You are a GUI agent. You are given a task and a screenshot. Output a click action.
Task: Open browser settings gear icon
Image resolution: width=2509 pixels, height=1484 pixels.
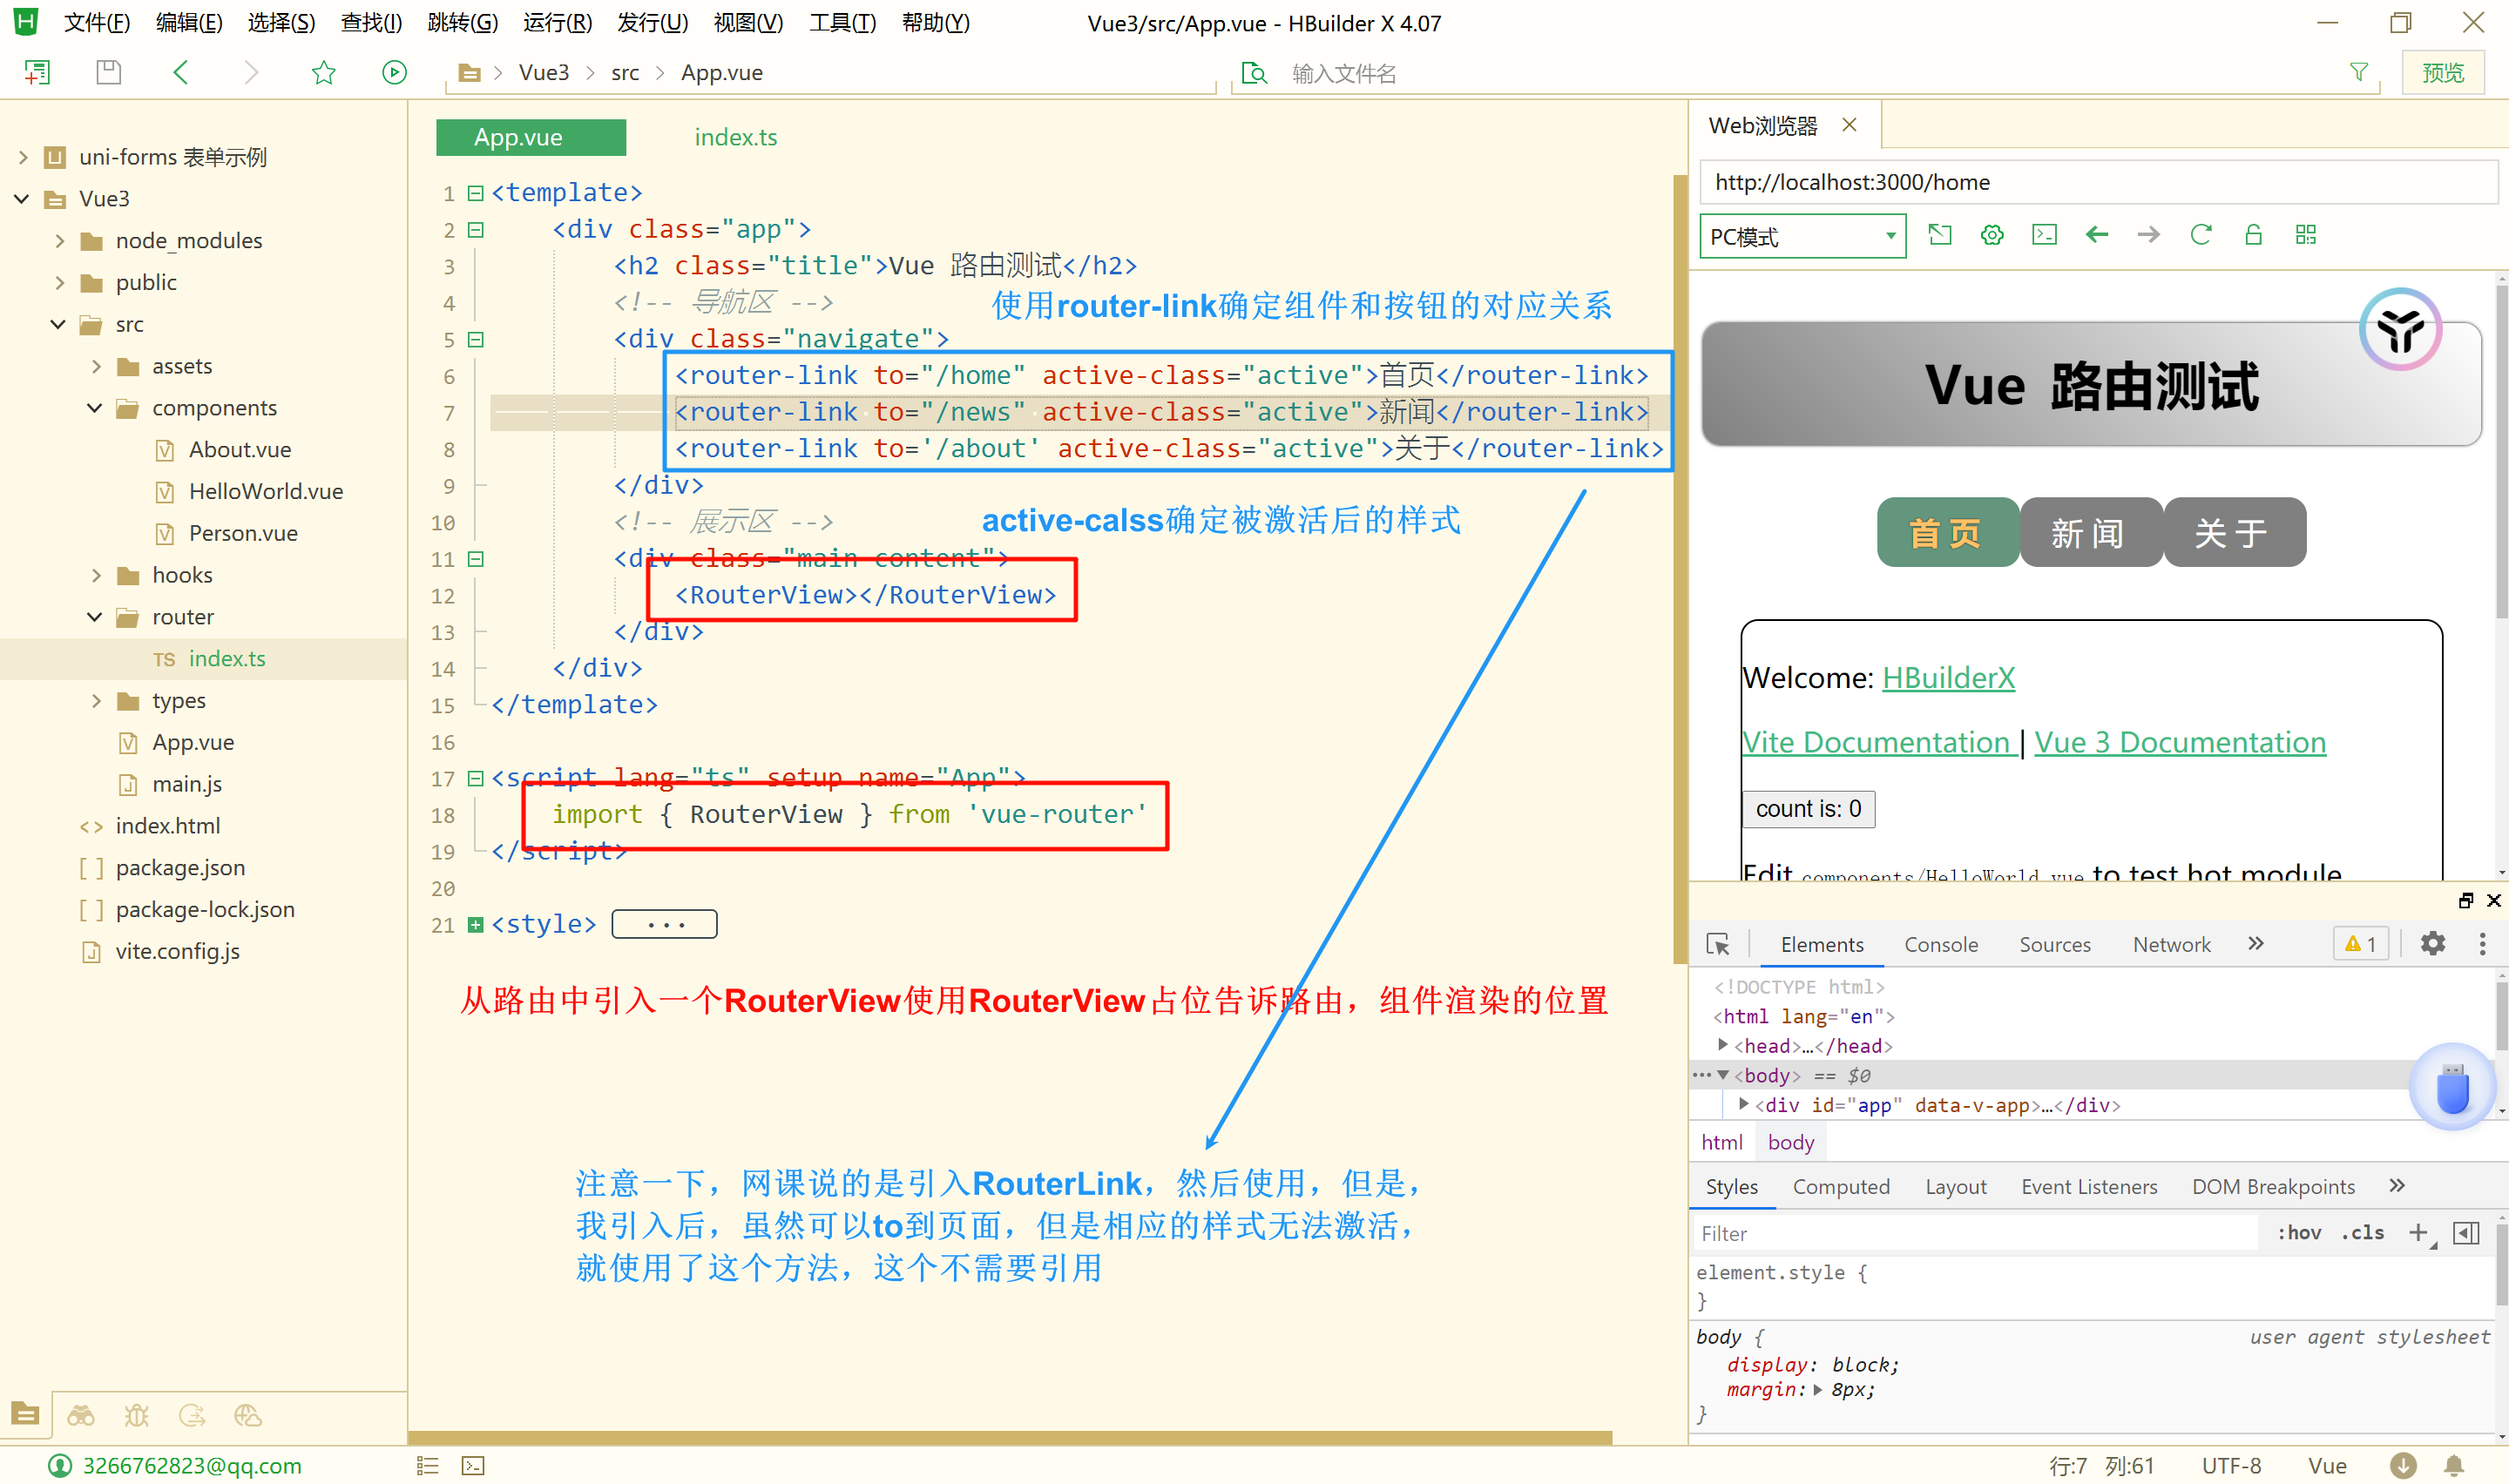pos(1991,235)
